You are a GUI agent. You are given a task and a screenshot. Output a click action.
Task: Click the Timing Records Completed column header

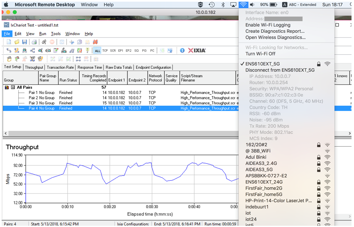click(x=93, y=78)
